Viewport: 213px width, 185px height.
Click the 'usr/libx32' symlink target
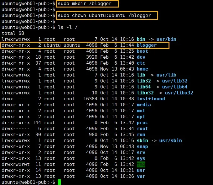179,93
